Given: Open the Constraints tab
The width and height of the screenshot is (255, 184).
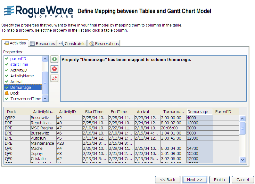Looking at the screenshot, I should pos(72,43).
